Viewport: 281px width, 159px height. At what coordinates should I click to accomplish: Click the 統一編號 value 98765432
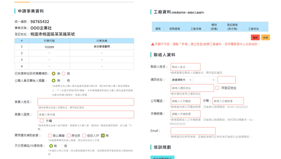(x=40, y=22)
